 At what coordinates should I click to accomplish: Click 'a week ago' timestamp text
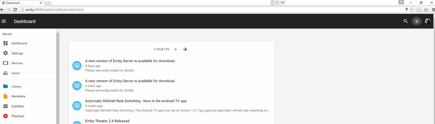click(x=93, y=86)
